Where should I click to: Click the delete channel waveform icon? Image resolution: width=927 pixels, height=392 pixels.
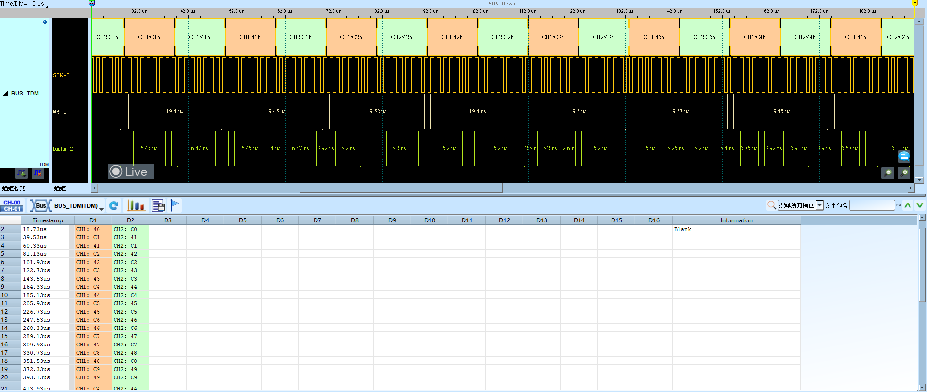38,173
